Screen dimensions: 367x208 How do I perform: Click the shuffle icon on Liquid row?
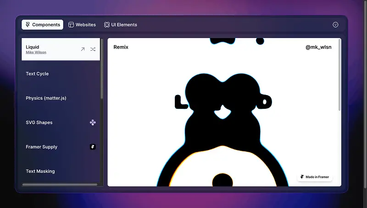click(x=93, y=49)
